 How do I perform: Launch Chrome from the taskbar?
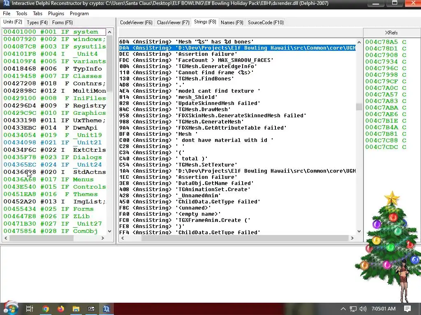click(x=45, y=309)
